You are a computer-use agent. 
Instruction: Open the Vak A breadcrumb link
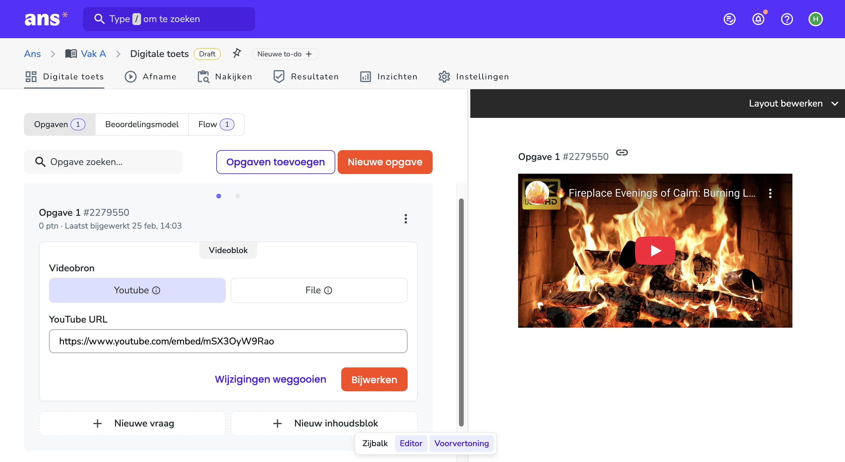tap(93, 54)
